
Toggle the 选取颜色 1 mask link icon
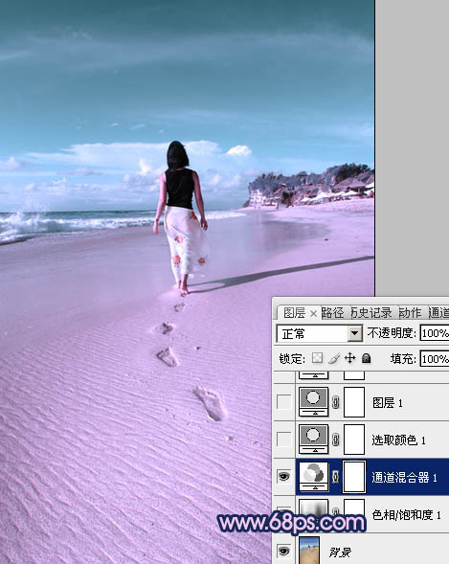[335, 440]
